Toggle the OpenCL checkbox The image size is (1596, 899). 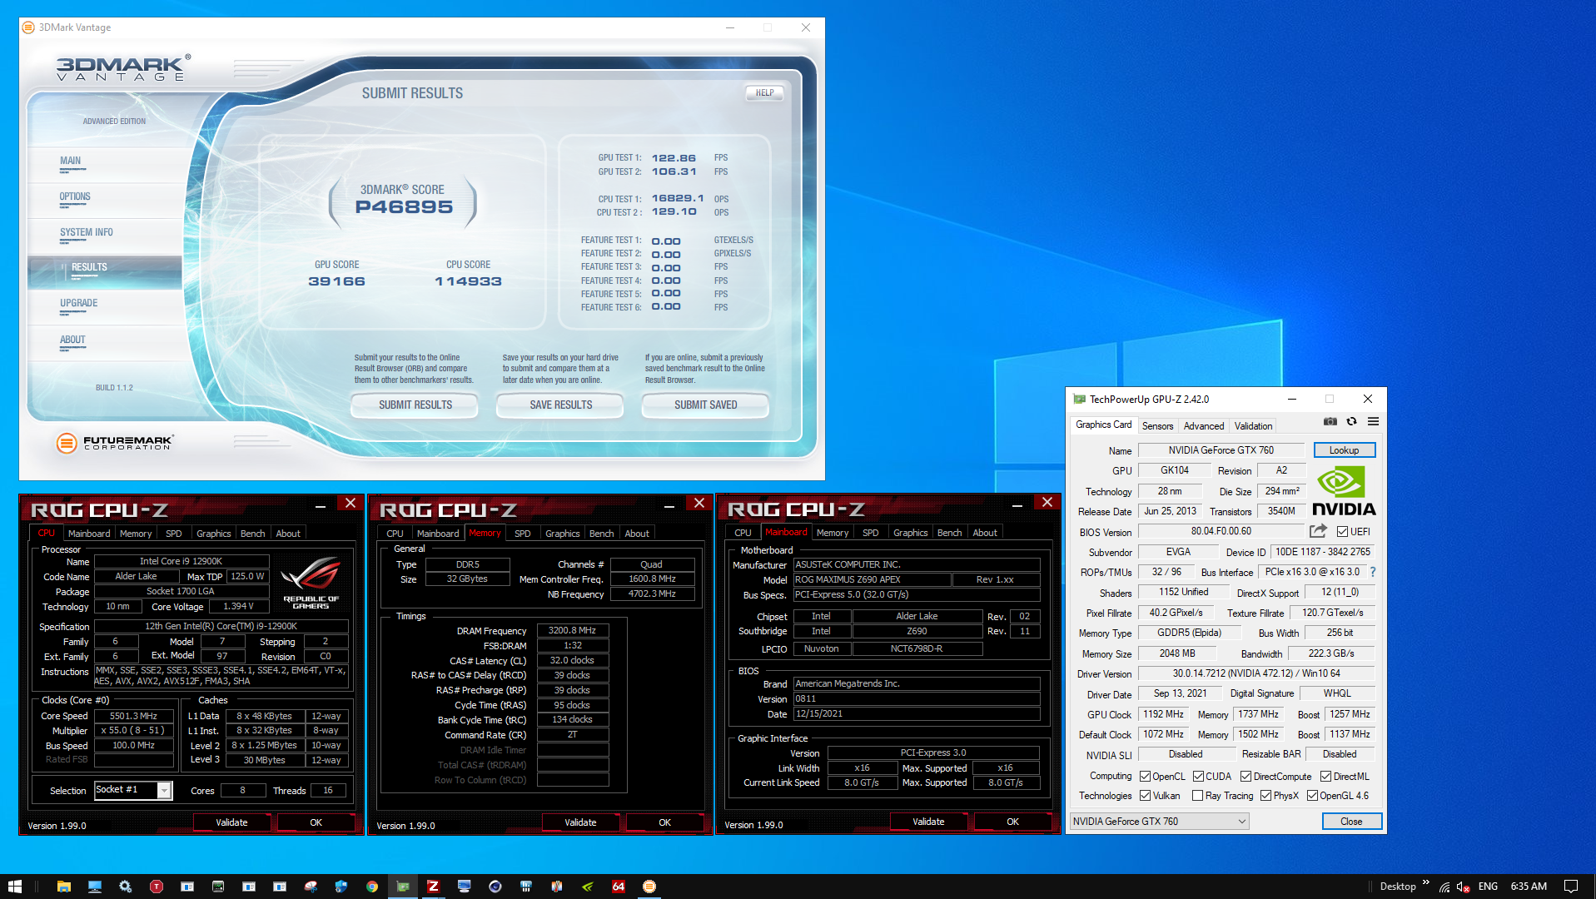tap(1146, 776)
